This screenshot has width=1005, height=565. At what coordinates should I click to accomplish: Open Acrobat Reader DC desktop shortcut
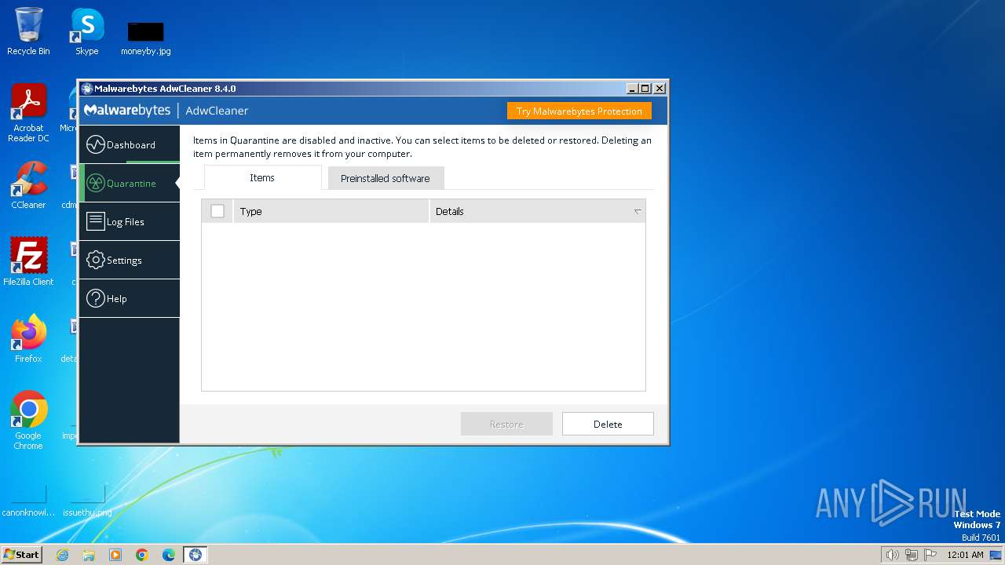coord(29,114)
